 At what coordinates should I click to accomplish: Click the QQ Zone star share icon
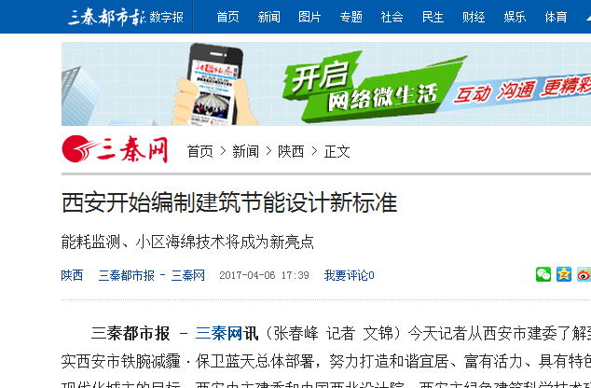[564, 274]
